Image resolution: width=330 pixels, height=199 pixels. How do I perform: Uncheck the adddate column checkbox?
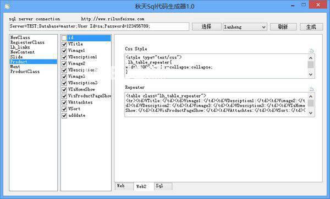[x=64, y=116]
